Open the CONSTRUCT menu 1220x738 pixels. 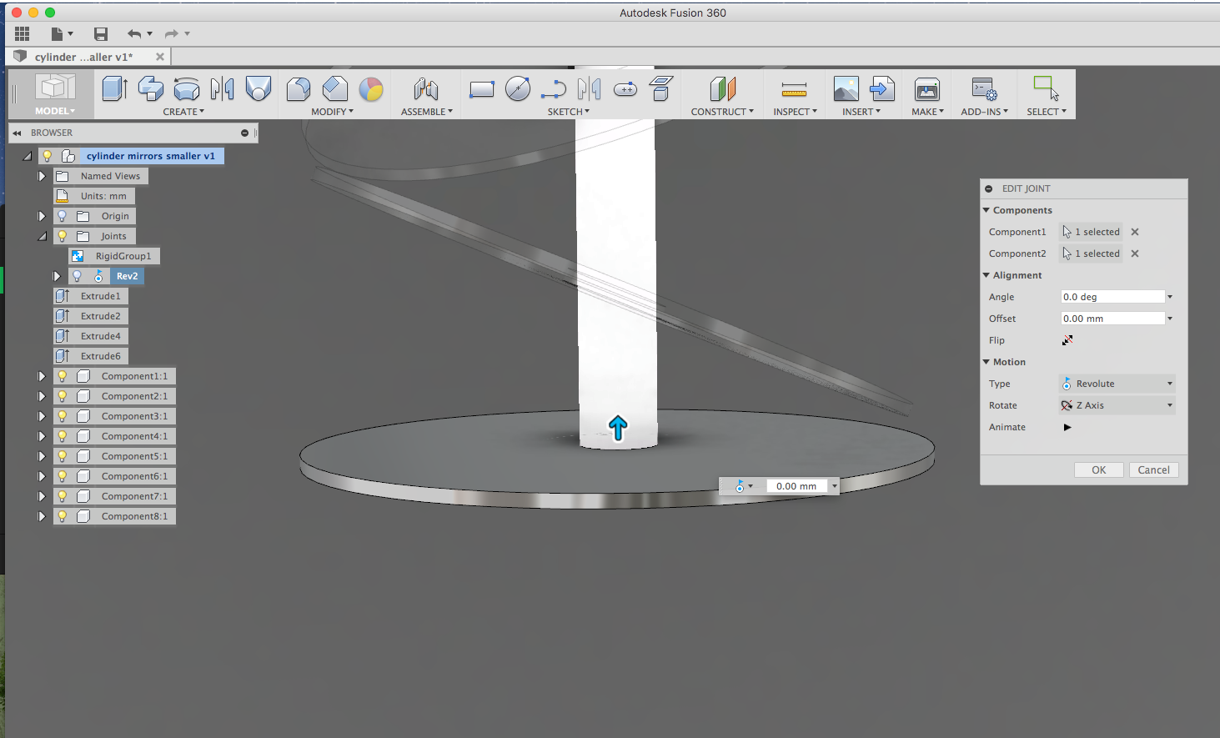(x=722, y=111)
